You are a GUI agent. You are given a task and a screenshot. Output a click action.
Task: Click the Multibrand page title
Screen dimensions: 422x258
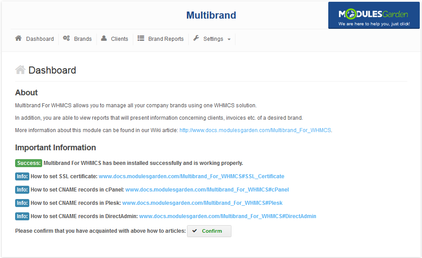[x=211, y=16]
